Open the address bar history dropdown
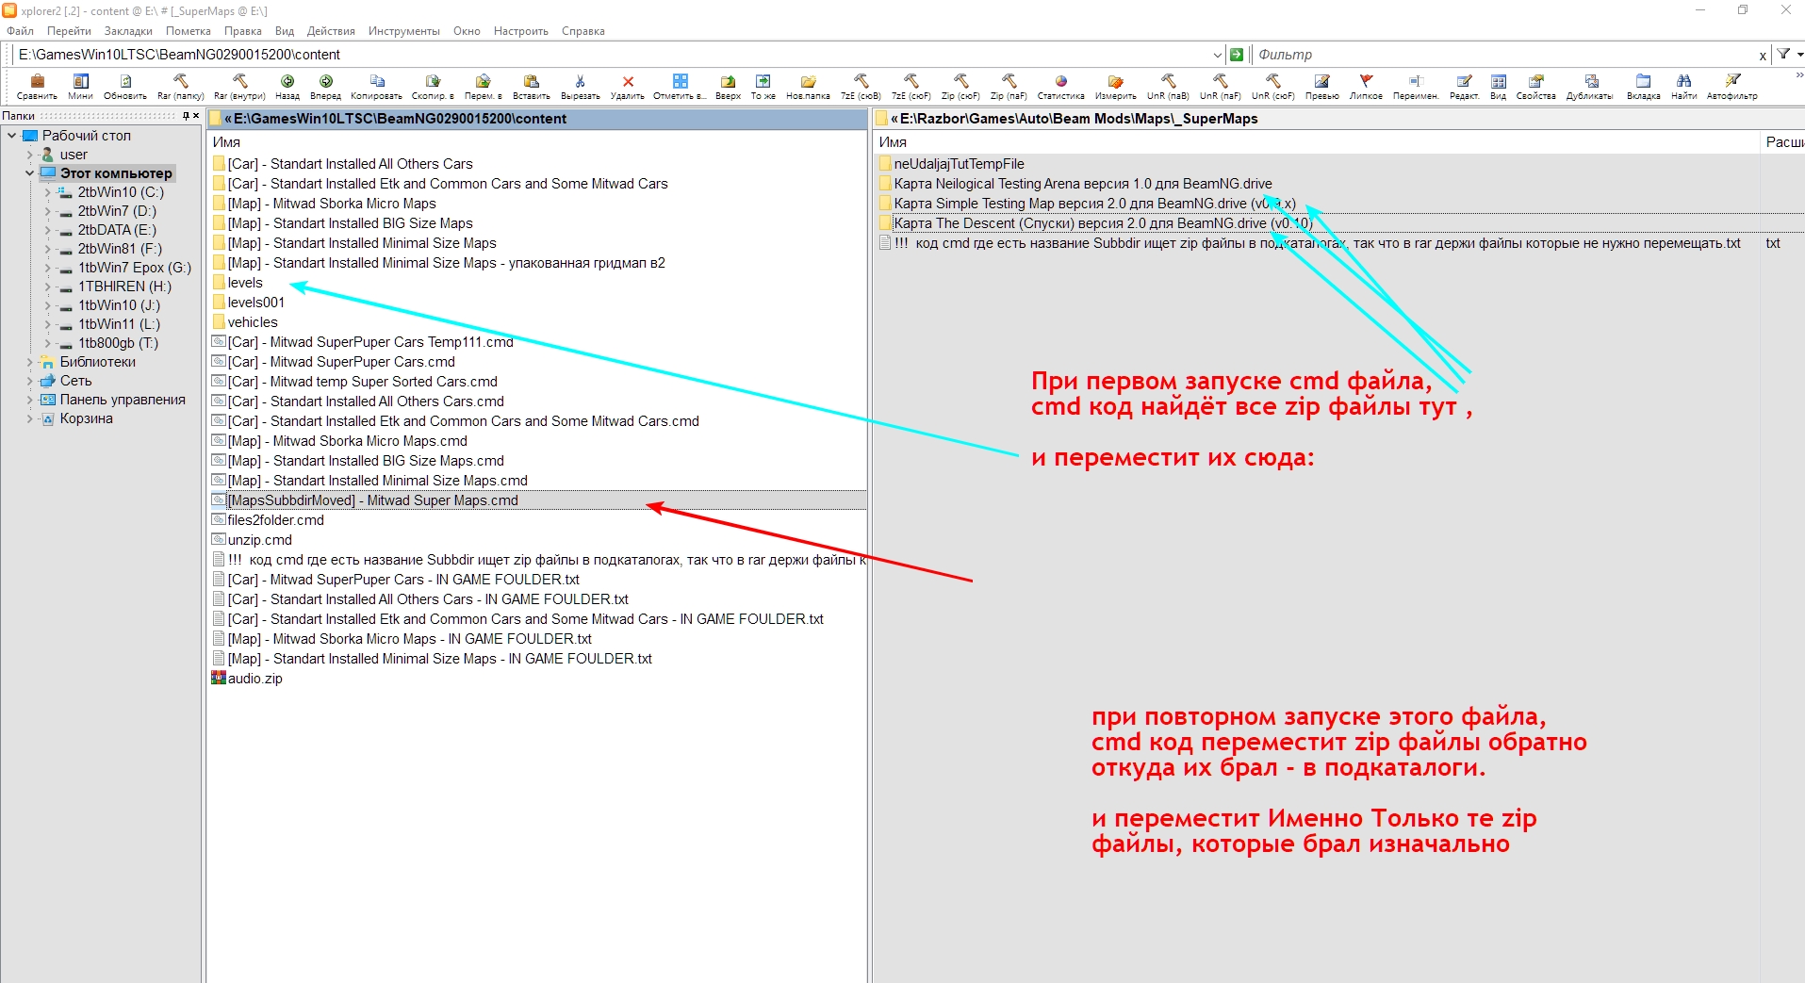Viewport: 1805px width, 983px height. pos(1217,55)
